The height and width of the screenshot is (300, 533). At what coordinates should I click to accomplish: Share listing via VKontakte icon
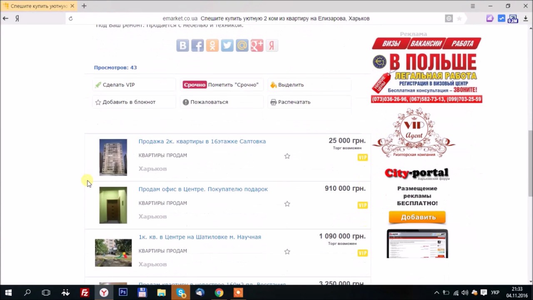182,45
